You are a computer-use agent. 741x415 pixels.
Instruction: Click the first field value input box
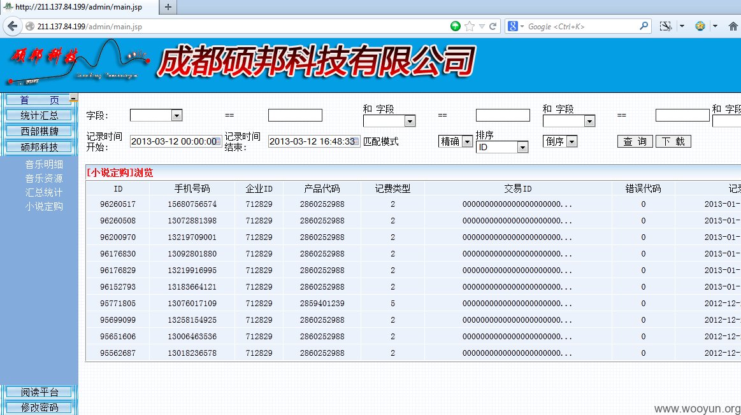point(295,115)
